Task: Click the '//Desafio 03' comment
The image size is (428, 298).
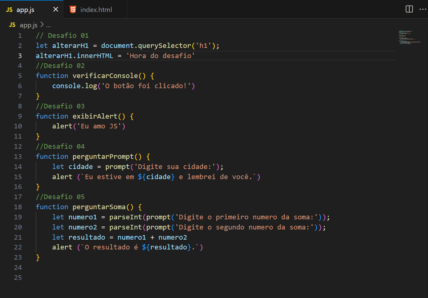Action: (60, 106)
